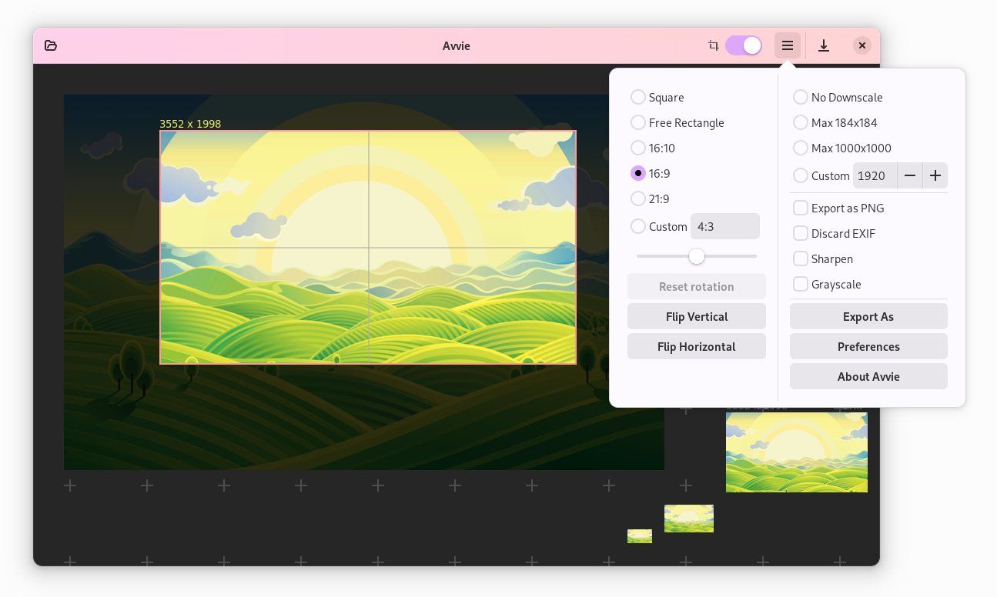Close the Avvie window
This screenshot has height=597, width=997.
pos(862,45)
